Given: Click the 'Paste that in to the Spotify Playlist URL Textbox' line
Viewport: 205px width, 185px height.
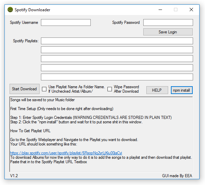Looking at the screenshot, I should click(x=48, y=162).
